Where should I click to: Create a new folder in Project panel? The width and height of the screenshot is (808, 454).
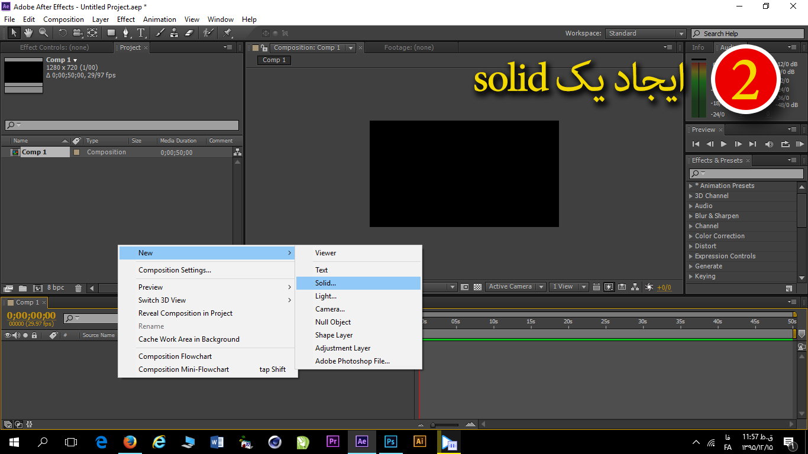point(22,288)
